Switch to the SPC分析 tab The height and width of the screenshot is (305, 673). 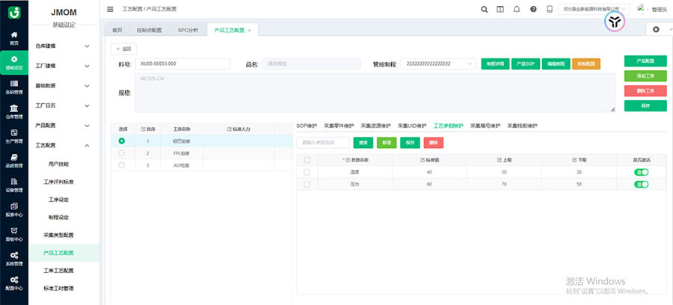click(x=188, y=30)
